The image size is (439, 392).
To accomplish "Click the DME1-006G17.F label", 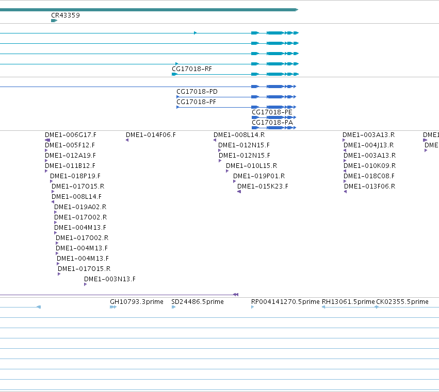I will point(71,135).
